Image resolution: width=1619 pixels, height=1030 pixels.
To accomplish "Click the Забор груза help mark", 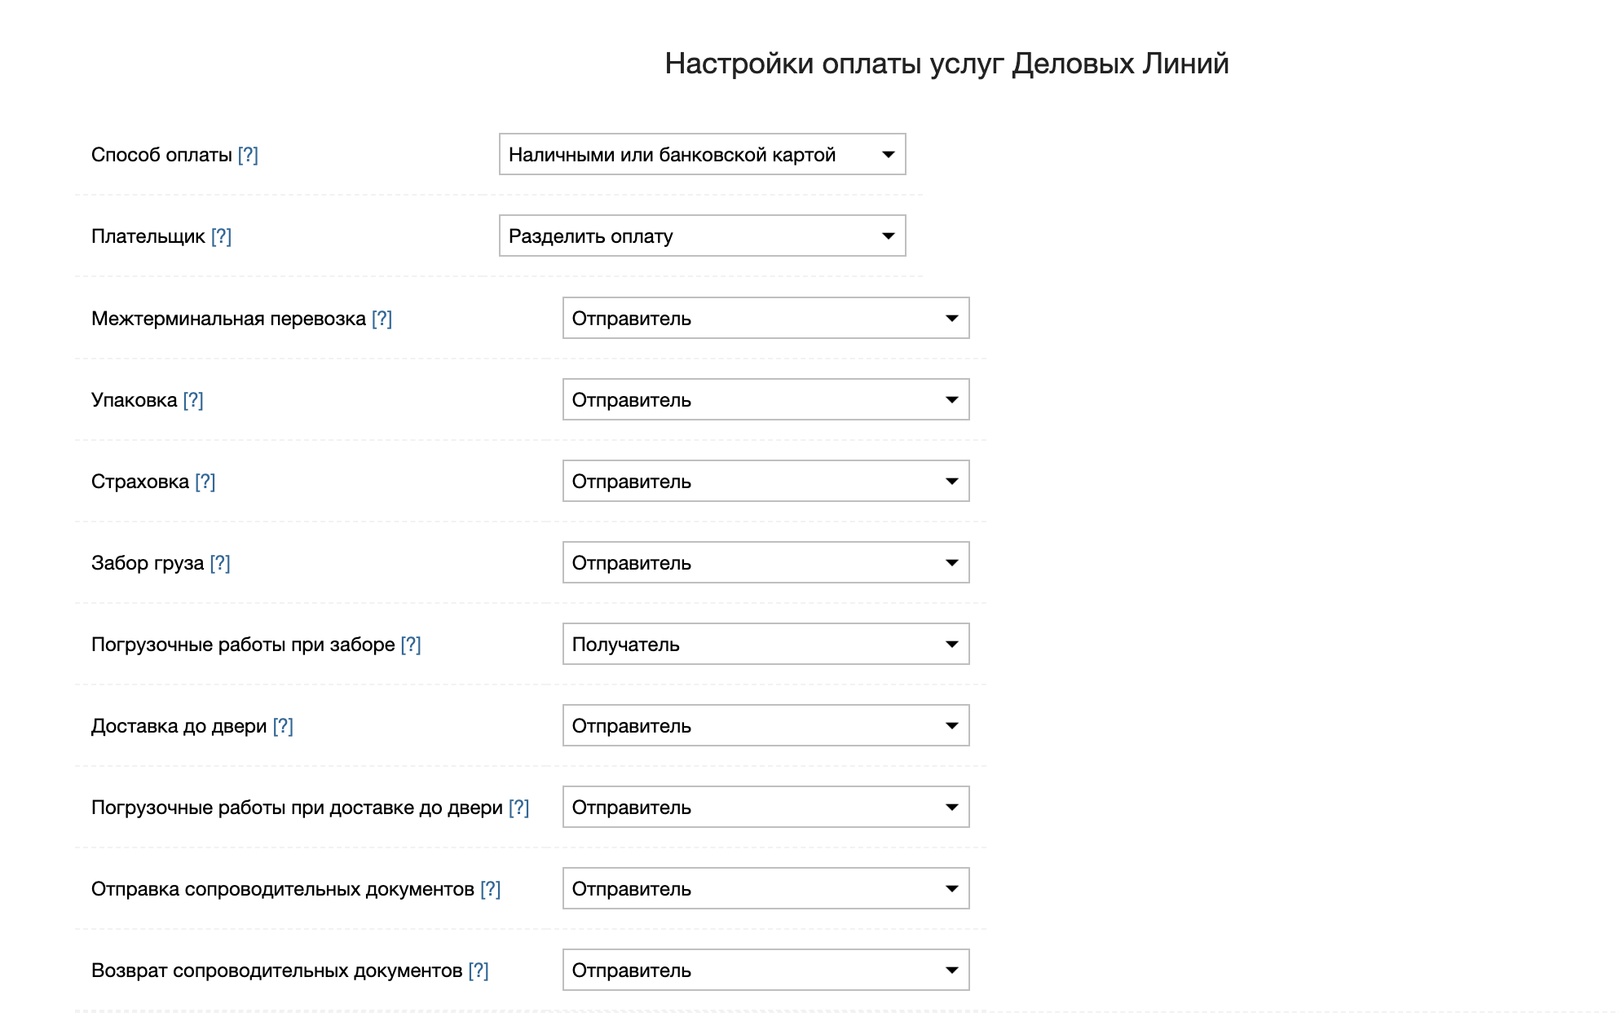I will click(220, 563).
